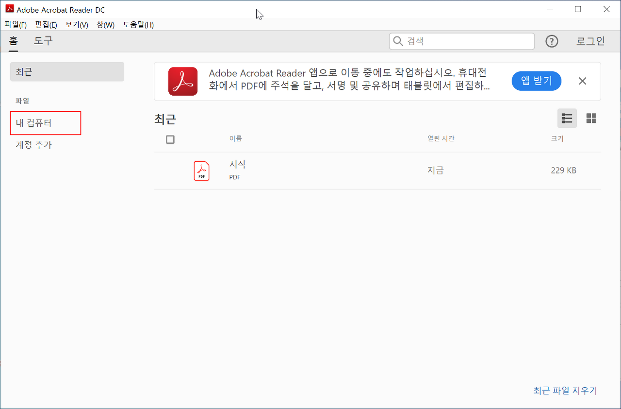Screen dimensions: 621x409
Task: Click the 지금 opened time cell
Action: [x=436, y=170]
